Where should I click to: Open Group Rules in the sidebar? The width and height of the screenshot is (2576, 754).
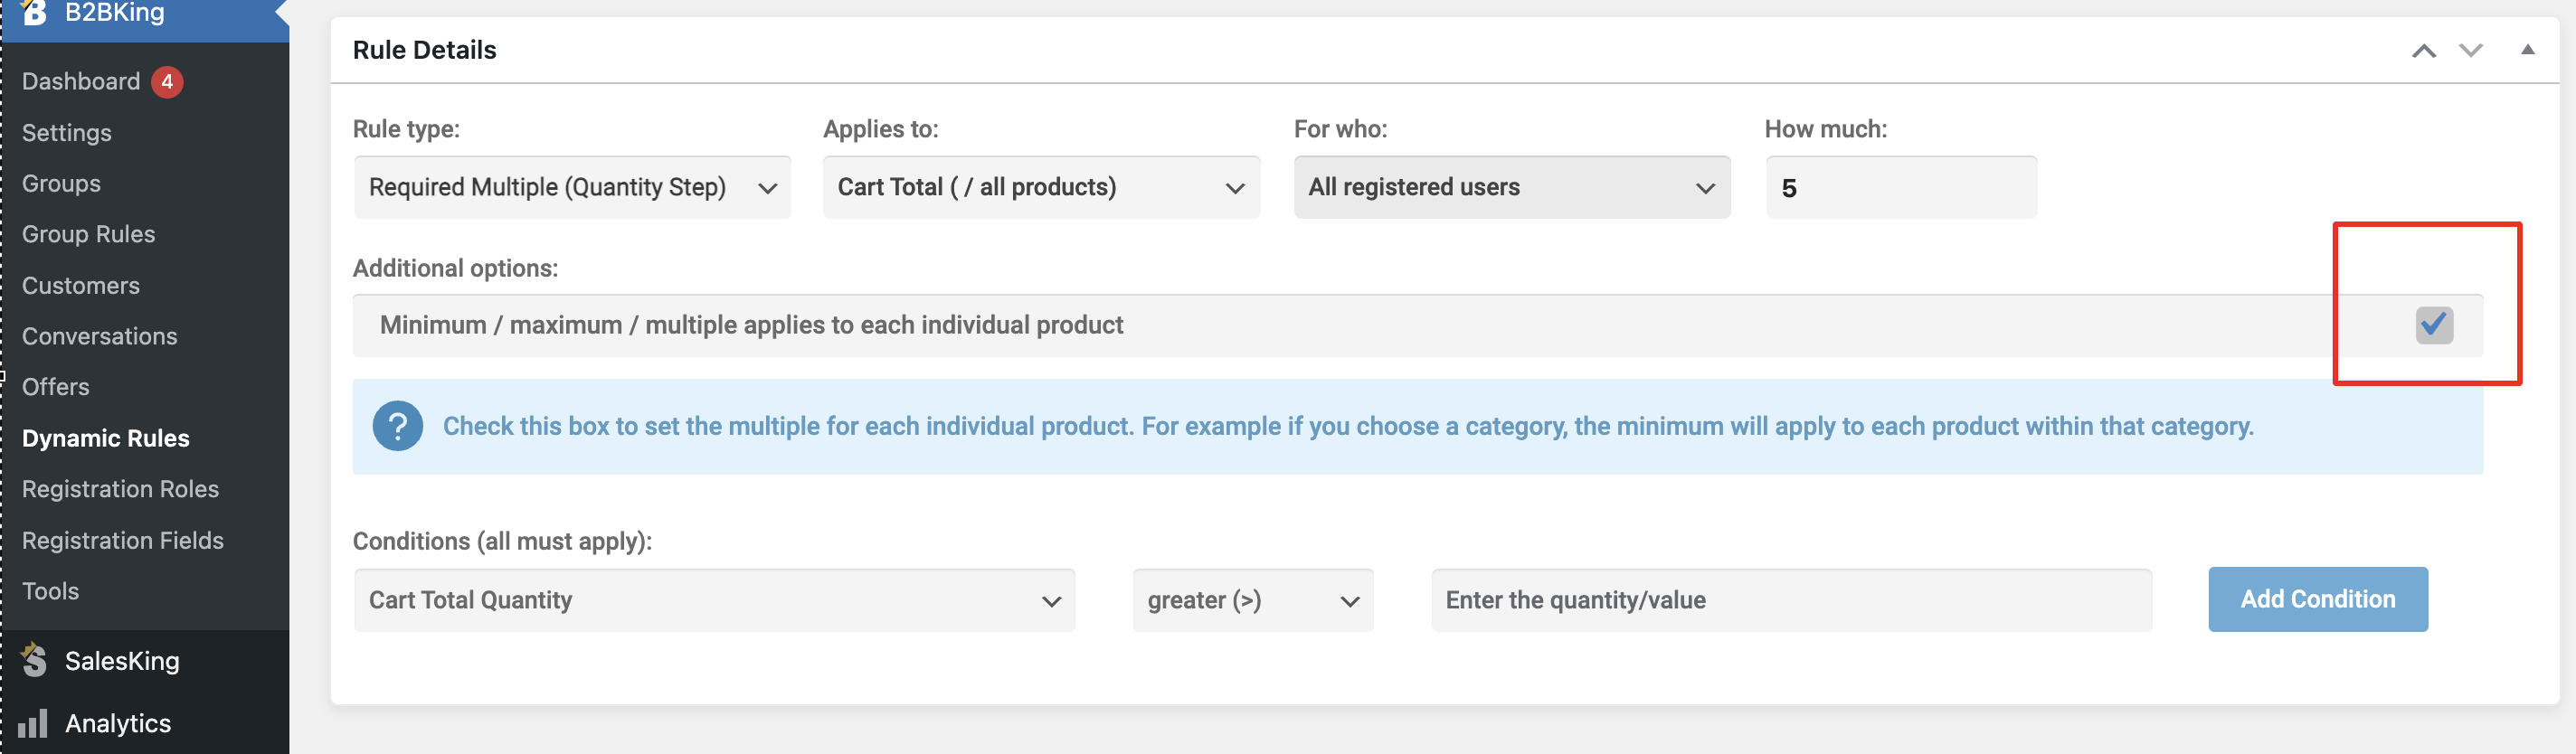(89, 234)
